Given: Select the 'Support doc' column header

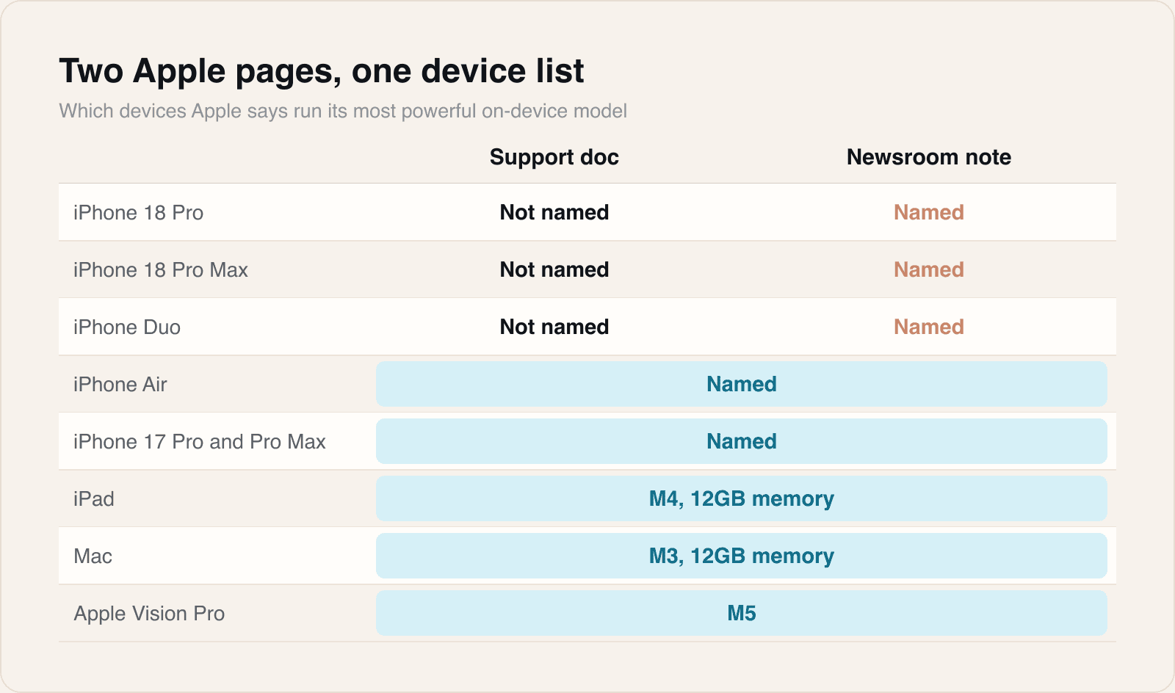Looking at the screenshot, I should tap(554, 157).
